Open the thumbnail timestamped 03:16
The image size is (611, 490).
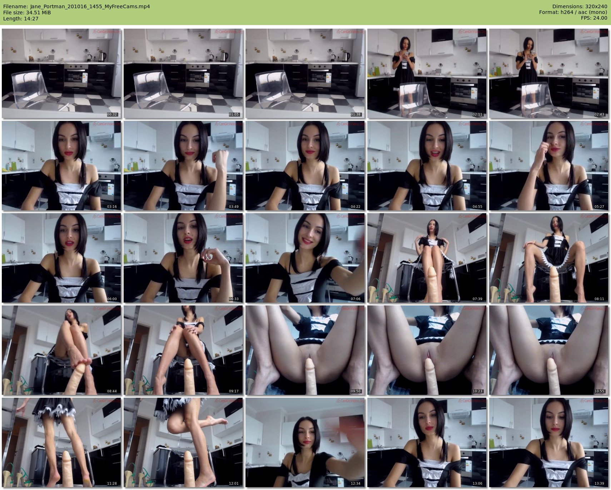(x=61, y=166)
